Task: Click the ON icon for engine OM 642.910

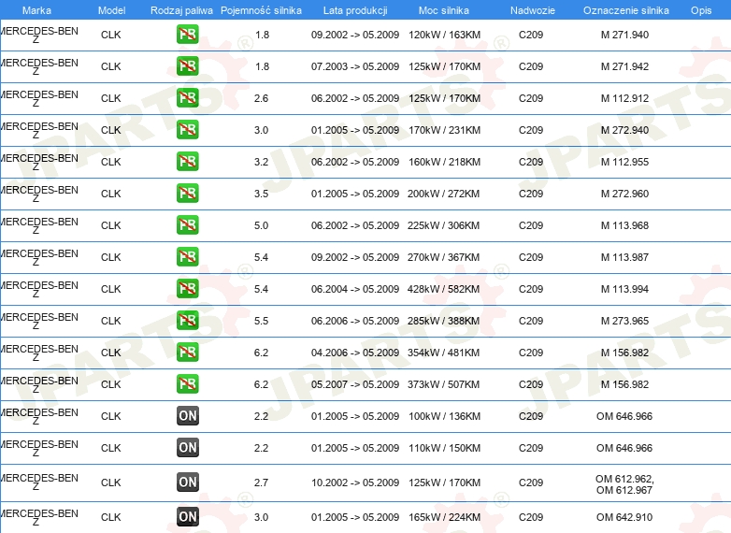Action: point(188,517)
